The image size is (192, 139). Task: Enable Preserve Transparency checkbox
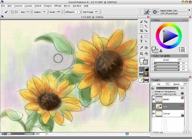coord(153,91)
